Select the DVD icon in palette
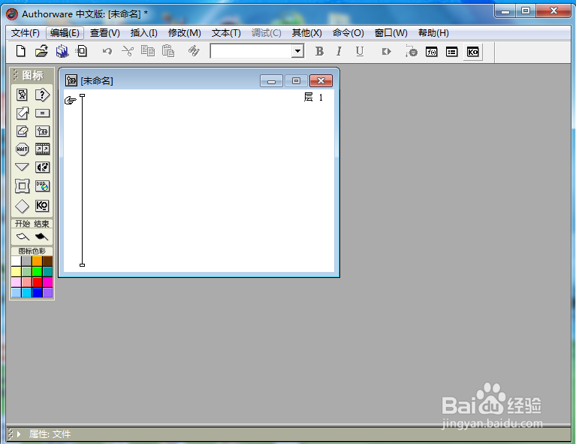Screen dimensions: 576x444 [42, 186]
